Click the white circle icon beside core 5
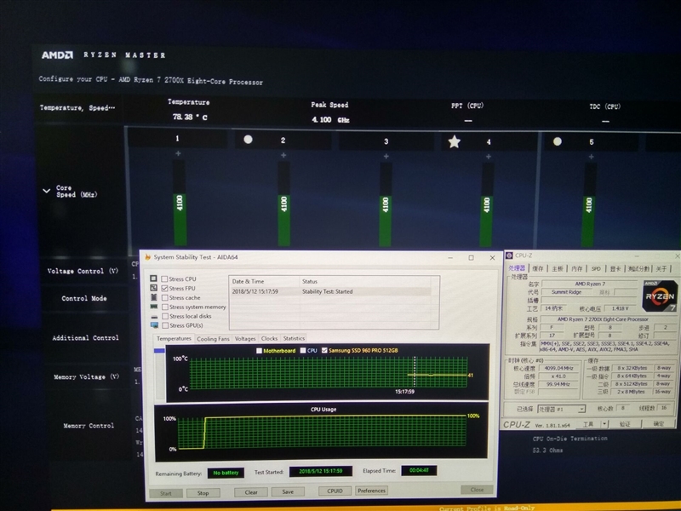 point(558,141)
